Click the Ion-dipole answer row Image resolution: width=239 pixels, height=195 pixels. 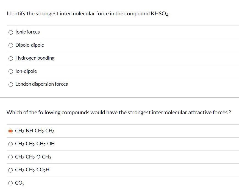tap(26, 71)
